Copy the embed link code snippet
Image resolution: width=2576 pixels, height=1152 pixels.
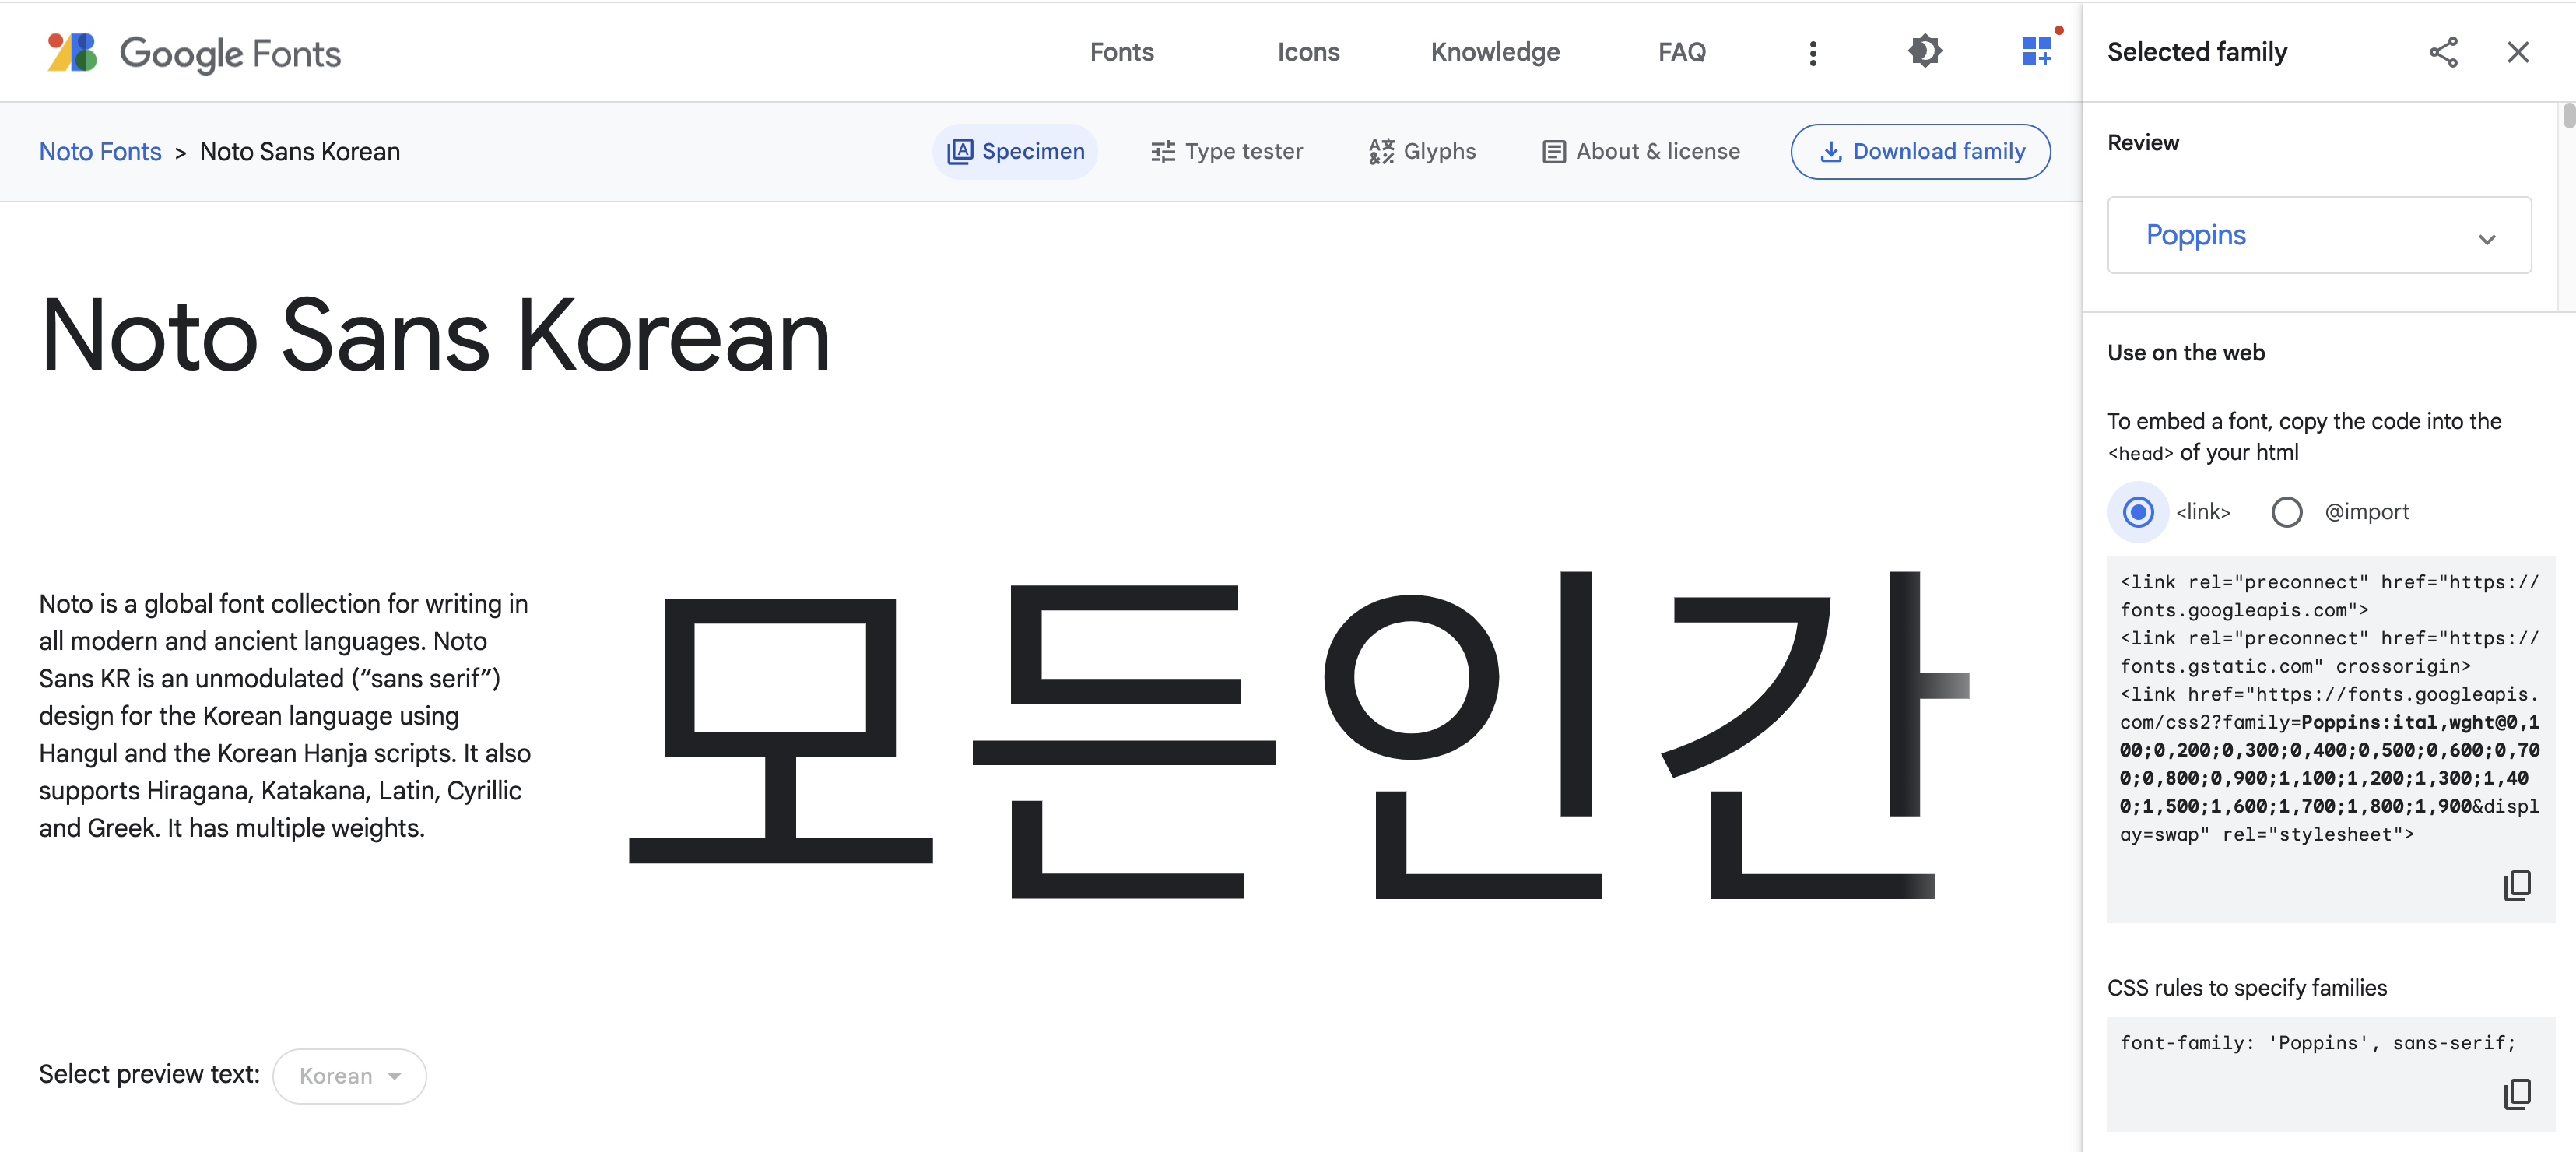(2516, 885)
